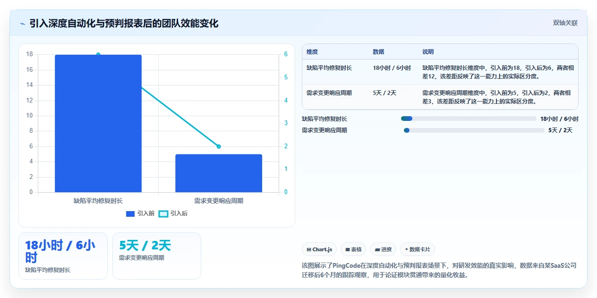
Task: Click the Chart.js tag
Action: pos(319,249)
